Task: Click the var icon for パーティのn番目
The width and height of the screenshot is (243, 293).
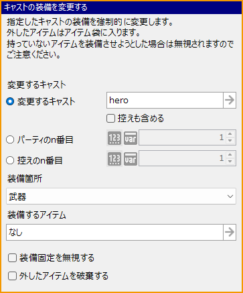Action: (x=131, y=137)
